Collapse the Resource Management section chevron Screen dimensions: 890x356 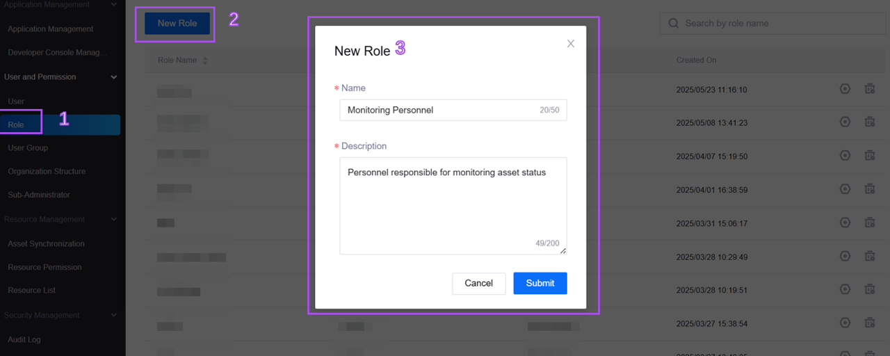tap(114, 220)
